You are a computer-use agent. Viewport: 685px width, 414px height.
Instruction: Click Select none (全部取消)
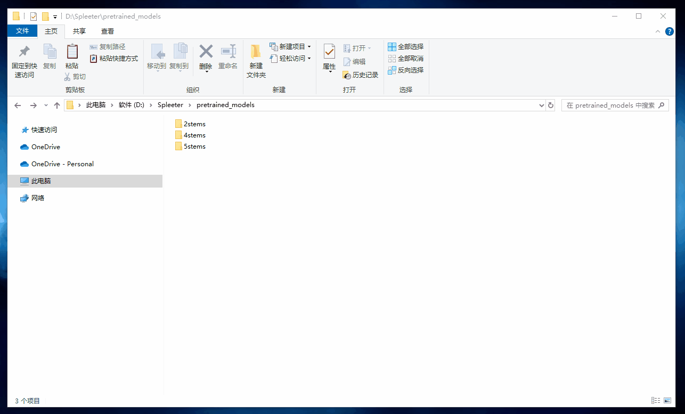(x=406, y=59)
